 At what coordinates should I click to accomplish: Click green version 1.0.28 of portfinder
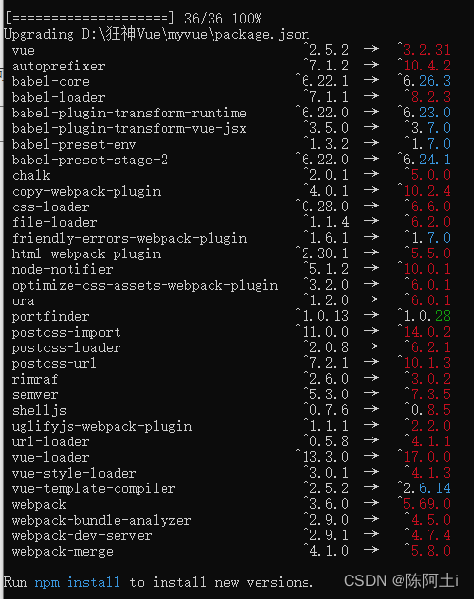pos(424,316)
